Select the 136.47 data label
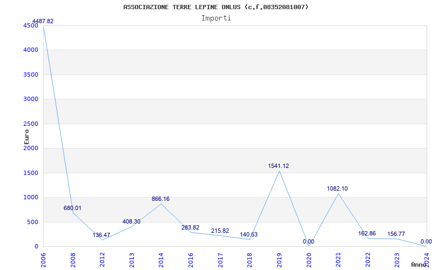The height and width of the screenshot is (270, 432). 101,235
